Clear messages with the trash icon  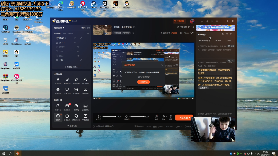(229, 46)
